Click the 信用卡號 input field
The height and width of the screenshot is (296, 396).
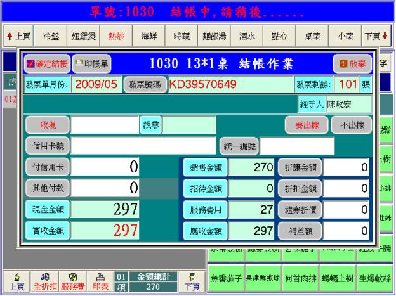tap(143, 146)
